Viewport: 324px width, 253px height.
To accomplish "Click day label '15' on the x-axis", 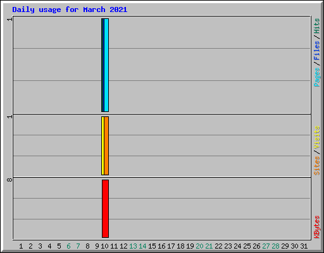I will pos(152,246).
